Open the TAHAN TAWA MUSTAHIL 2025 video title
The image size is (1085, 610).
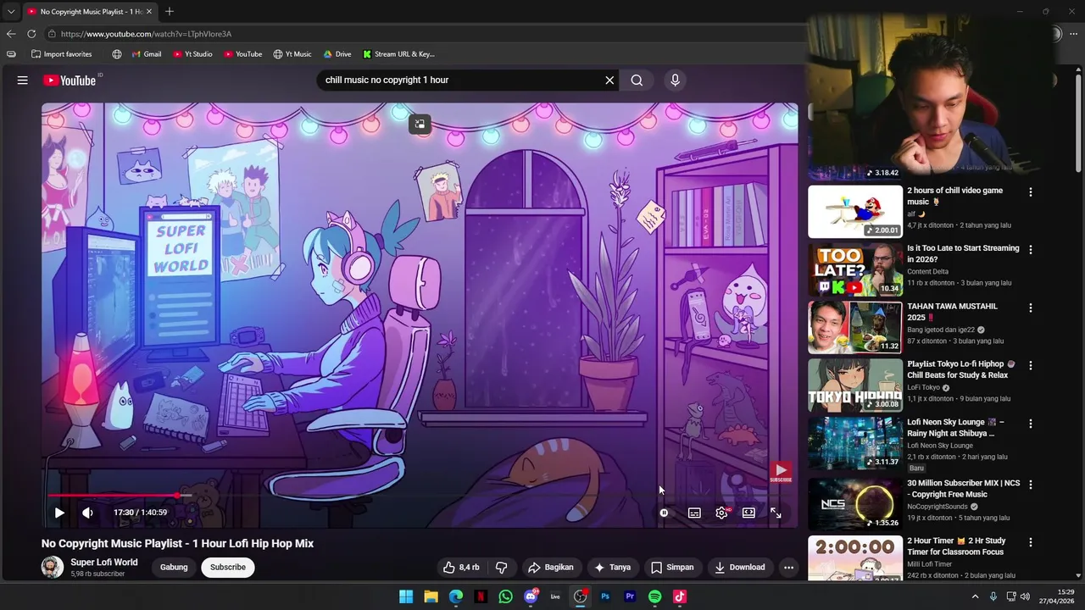point(952,312)
